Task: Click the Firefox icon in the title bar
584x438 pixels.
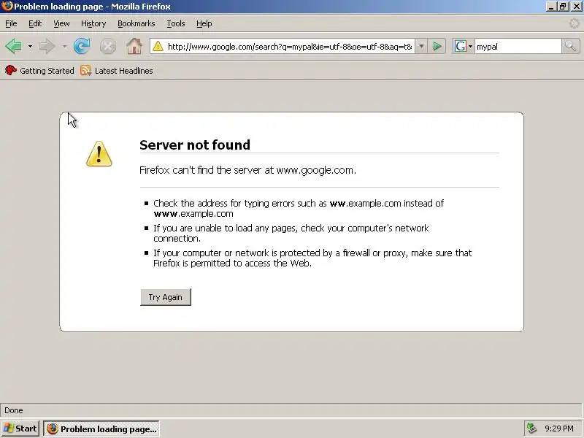Action: 7,7
